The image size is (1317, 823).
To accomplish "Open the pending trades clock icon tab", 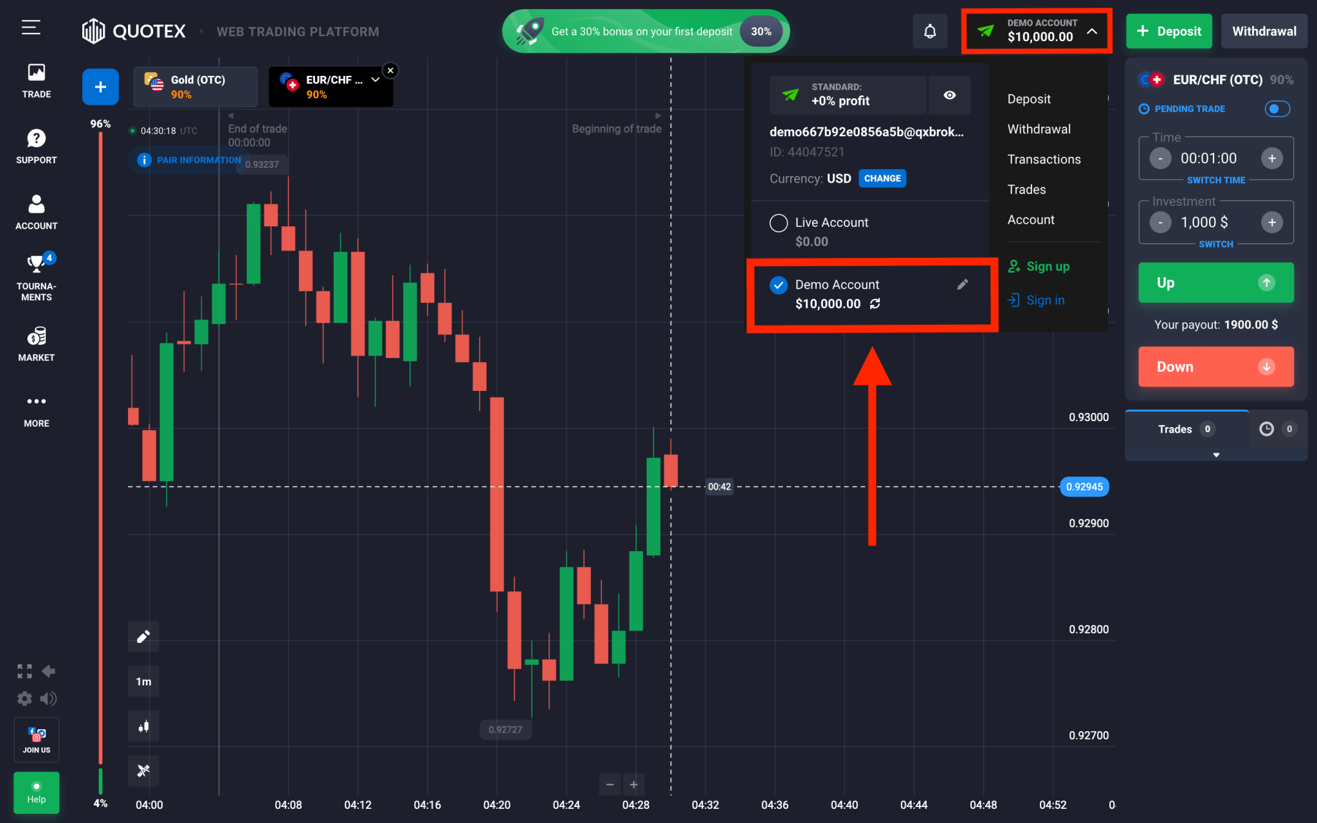I will [1278, 429].
